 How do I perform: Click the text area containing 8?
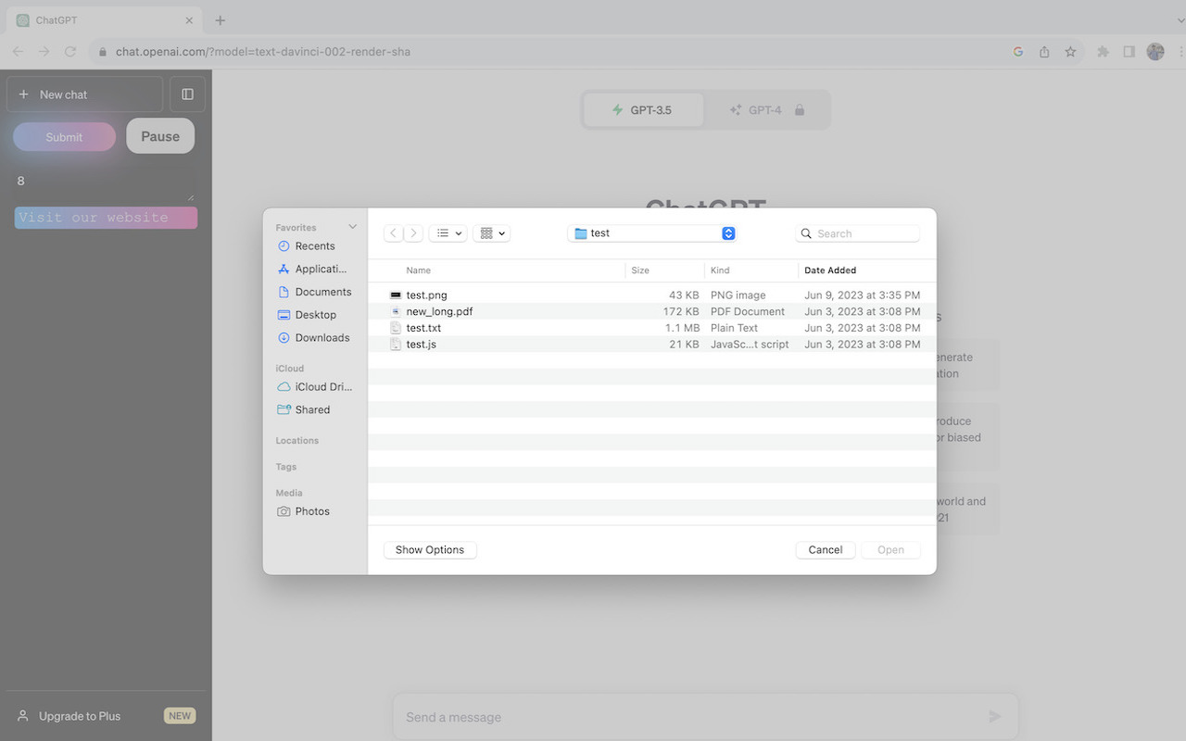pyautogui.click(x=105, y=182)
